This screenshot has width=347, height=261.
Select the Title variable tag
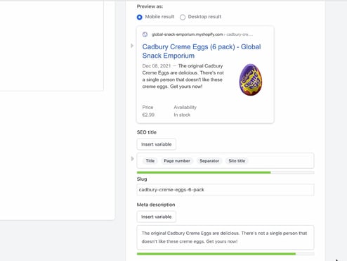150,161
